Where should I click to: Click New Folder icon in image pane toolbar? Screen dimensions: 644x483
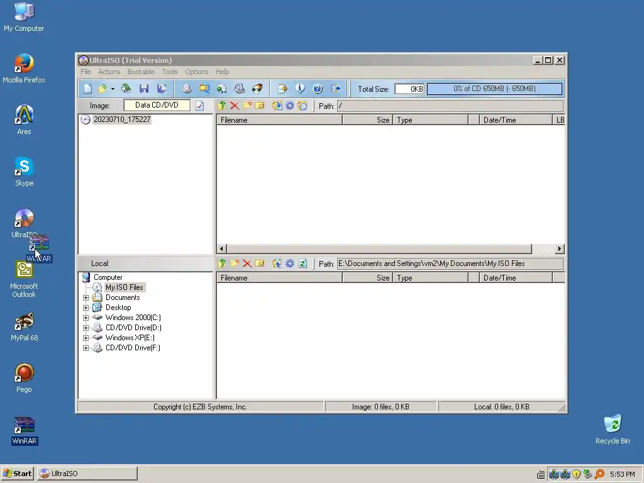[247, 106]
